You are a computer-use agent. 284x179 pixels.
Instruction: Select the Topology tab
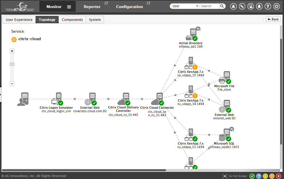pyautogui.click(x=47, y=20)
